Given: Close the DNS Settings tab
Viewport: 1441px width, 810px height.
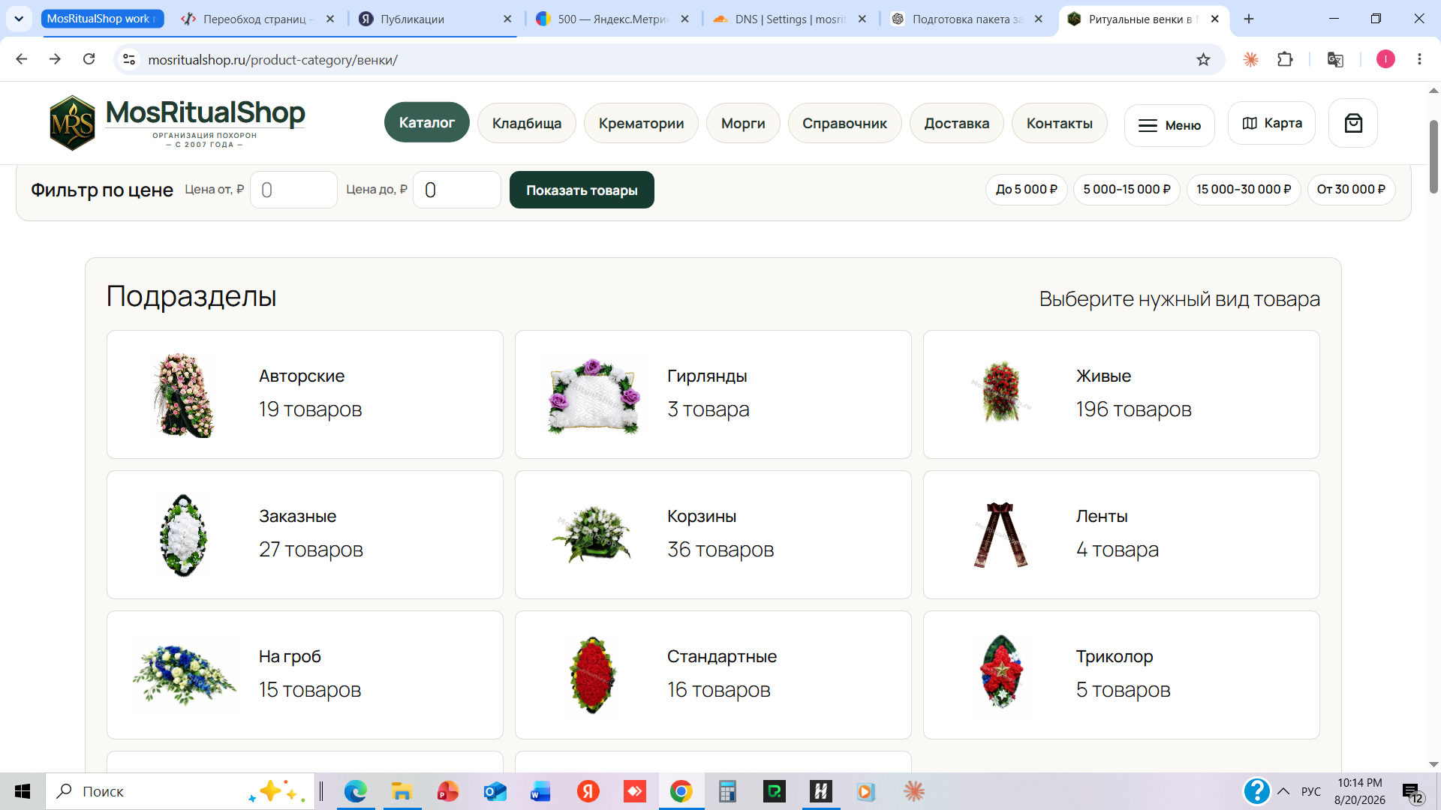Looking at the screenshot, I should tap(862, 19).
